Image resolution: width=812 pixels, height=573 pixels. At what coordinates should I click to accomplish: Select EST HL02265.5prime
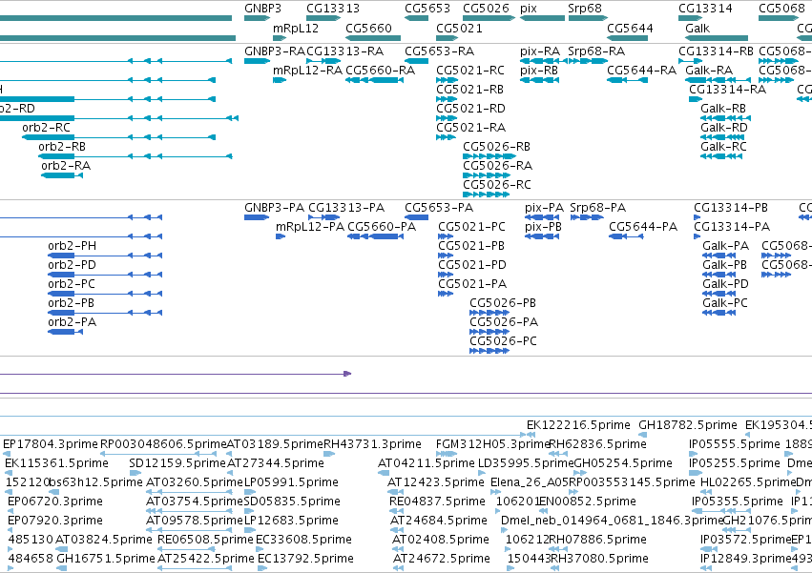748,482
